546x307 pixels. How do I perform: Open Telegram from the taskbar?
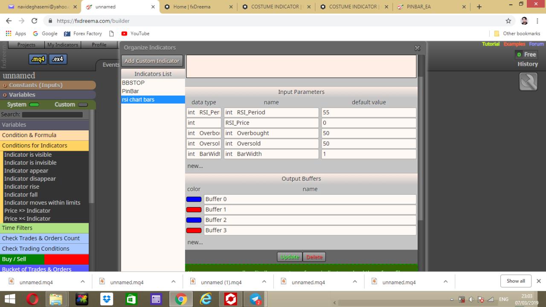pyautogui.click(x=255, y=300)
